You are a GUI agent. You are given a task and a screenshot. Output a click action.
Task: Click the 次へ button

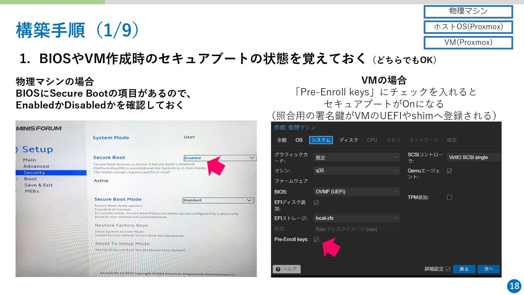[x=488, y=269]
